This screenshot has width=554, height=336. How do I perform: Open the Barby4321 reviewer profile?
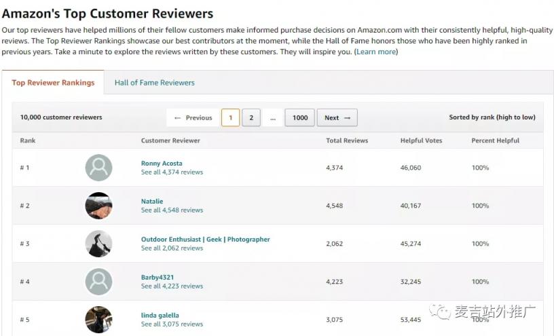[x=158, y=278]
